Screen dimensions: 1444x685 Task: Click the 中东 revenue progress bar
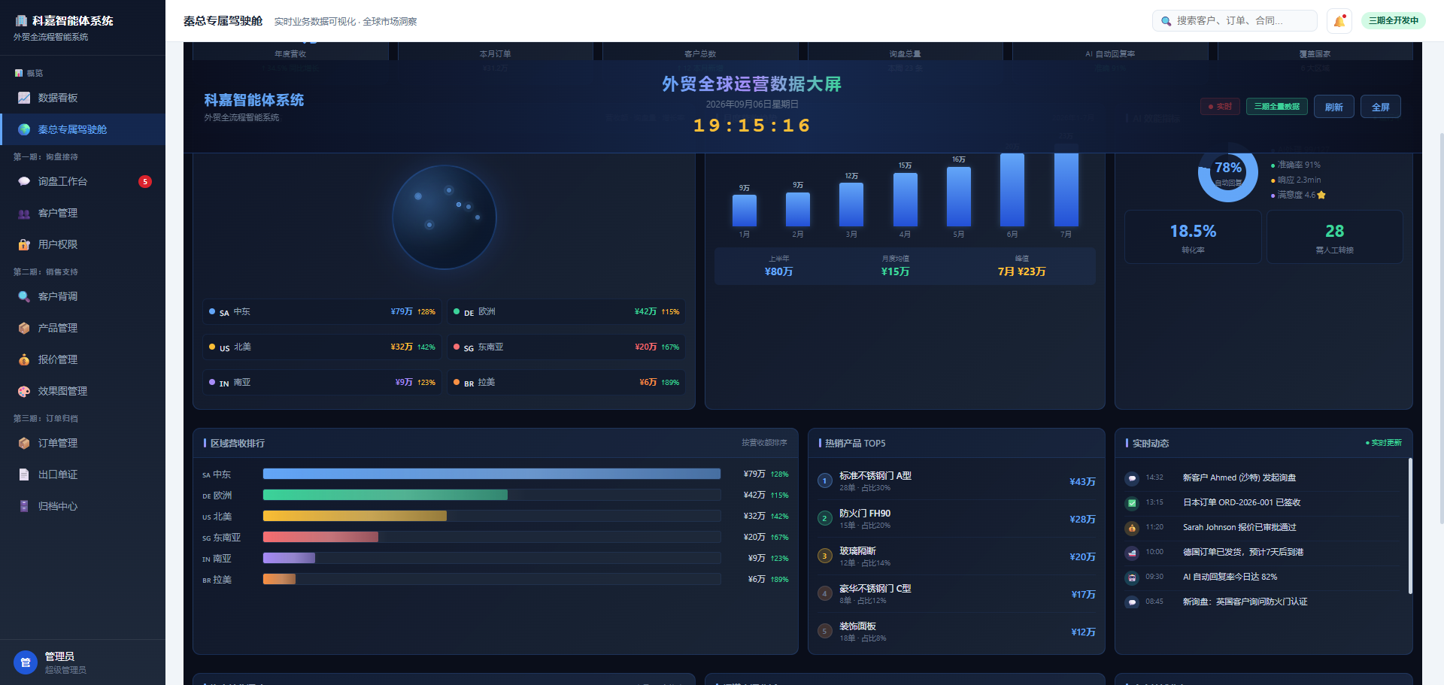tap(492, 474)
